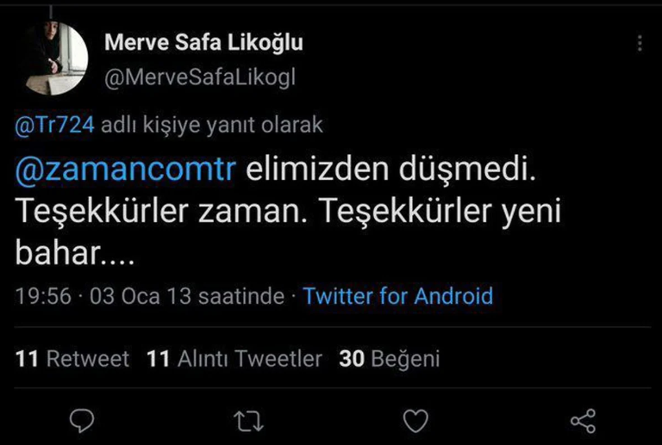The width and height of the screenshot is (662, 445).
Task: Click the reply speech bubble icon
Action: coord(81,420)
